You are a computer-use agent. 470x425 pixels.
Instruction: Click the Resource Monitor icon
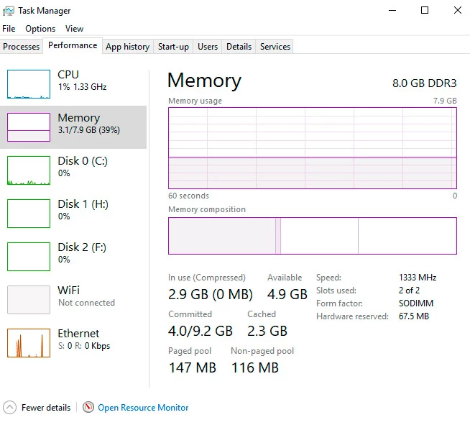pyautogui.click(x=88, y=408)
